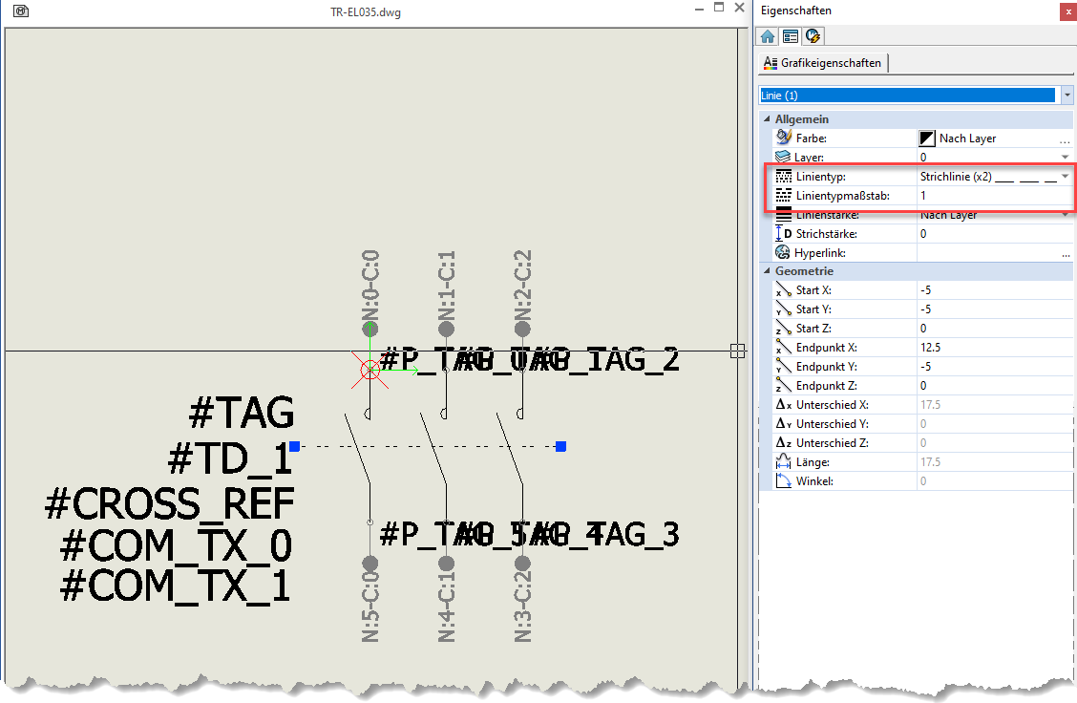Click the Farbe ellipsis button
1077x703 pixels.
pos(1065,139)
